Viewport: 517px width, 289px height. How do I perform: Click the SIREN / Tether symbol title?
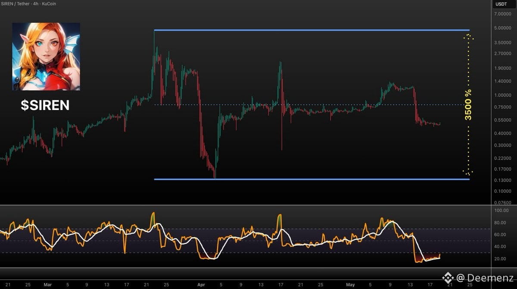click(15, 4)
